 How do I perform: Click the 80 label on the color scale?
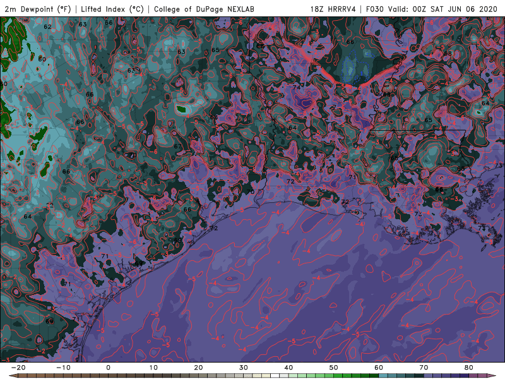469,368
